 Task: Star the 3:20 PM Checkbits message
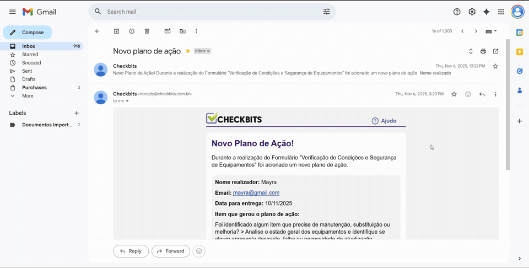tap(454, 94)
